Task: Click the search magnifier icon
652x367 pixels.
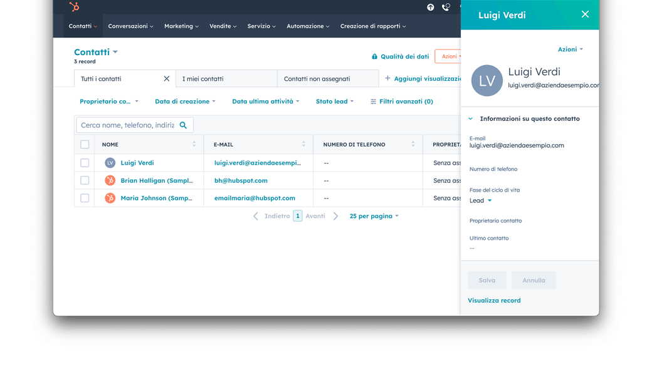Action: point(184,125)
